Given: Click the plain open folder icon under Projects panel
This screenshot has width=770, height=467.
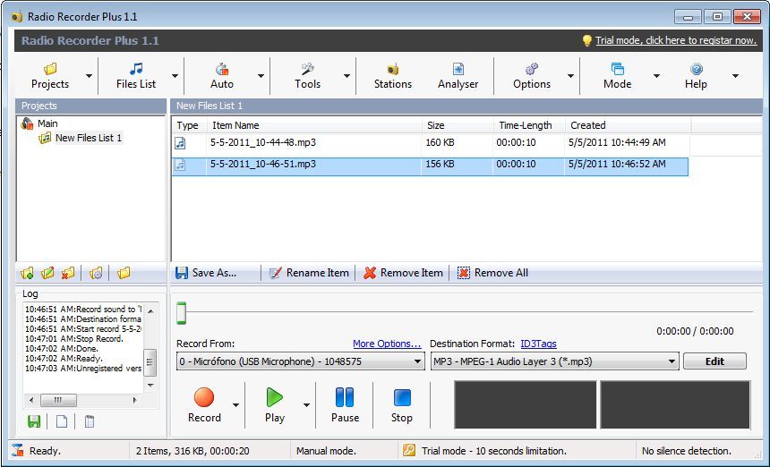Looking at the screenshot, I should point(124,273).
